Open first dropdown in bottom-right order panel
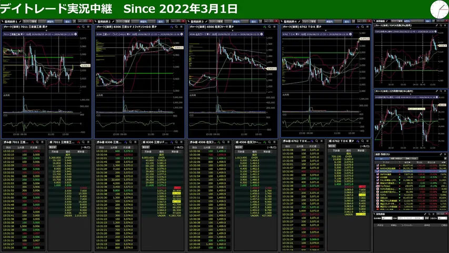449x253 pixels. click(386, 218)
